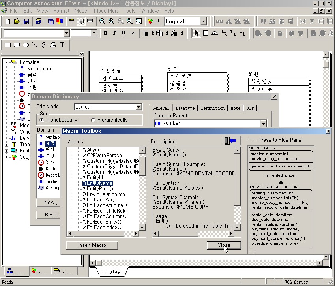
Task: Expand the Entit tree node
Action: [7, 151]
